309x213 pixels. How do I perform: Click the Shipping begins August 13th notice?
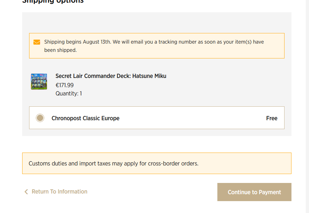157,46
